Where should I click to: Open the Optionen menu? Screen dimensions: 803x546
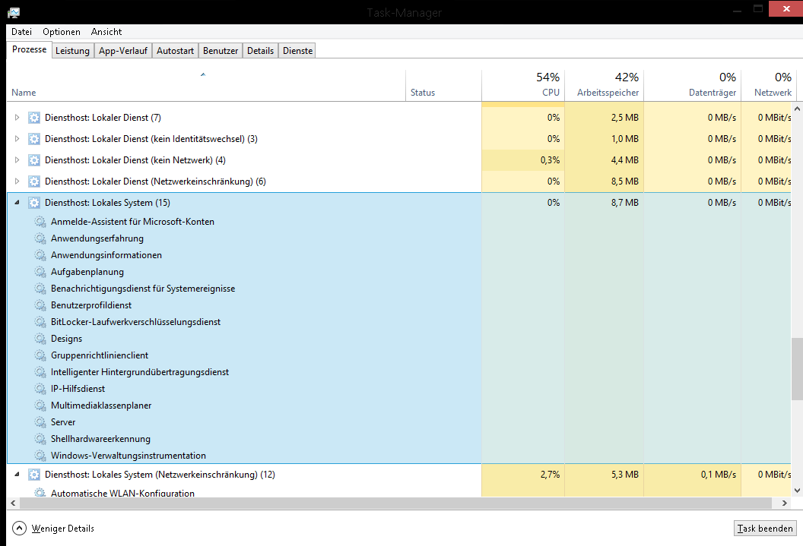point(62,32)
